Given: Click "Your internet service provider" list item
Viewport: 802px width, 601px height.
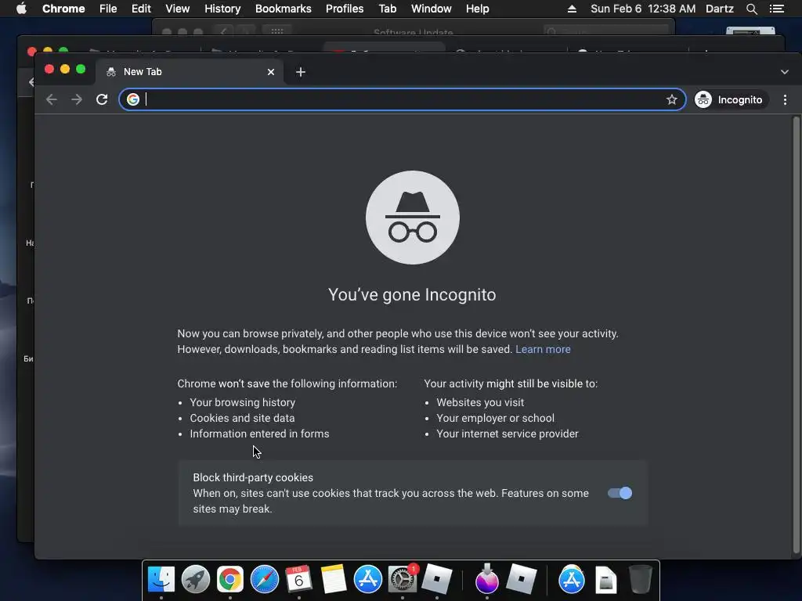Looking at the screenshot, I should point(508,434).
